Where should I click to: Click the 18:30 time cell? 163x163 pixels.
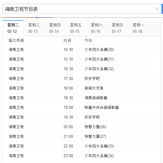pos(68,98)
